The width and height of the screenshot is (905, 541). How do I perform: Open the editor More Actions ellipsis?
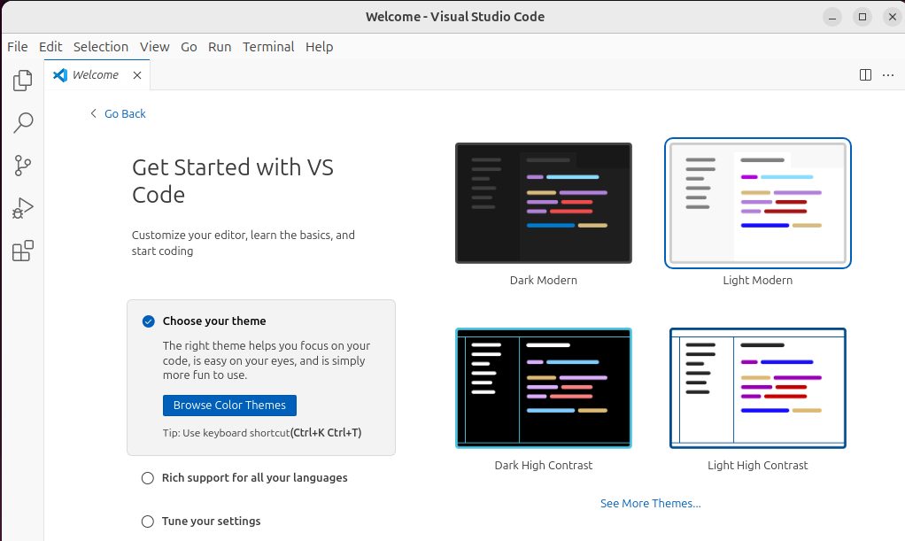887,75
